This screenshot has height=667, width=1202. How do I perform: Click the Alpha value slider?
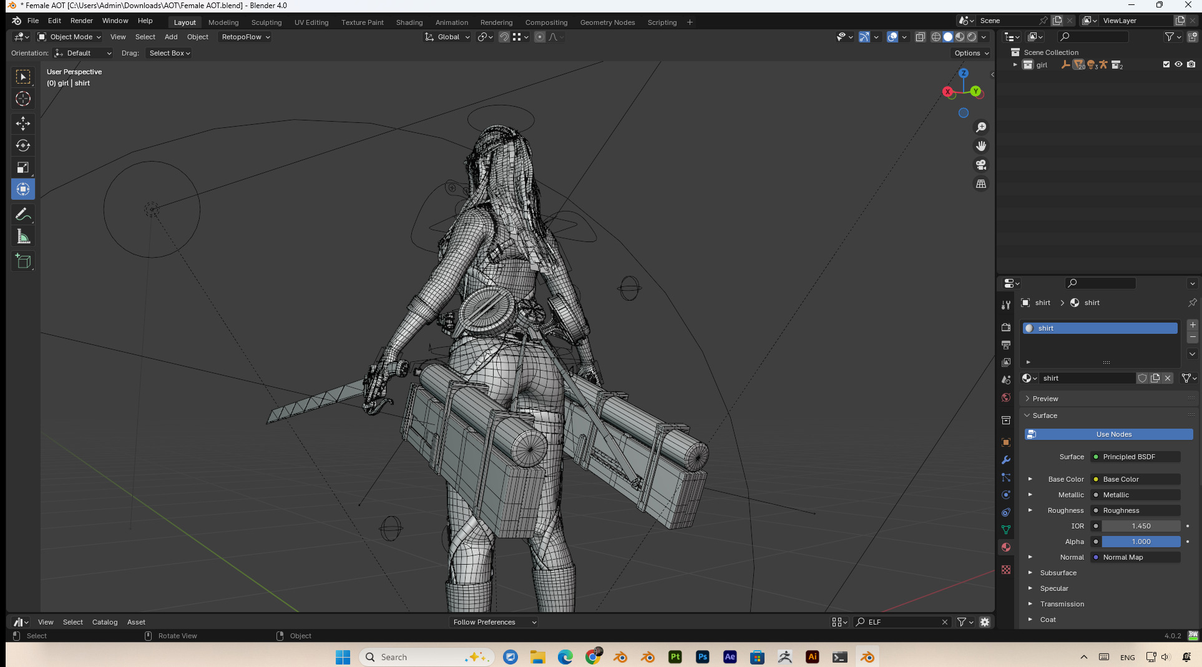click(1141, 542)
